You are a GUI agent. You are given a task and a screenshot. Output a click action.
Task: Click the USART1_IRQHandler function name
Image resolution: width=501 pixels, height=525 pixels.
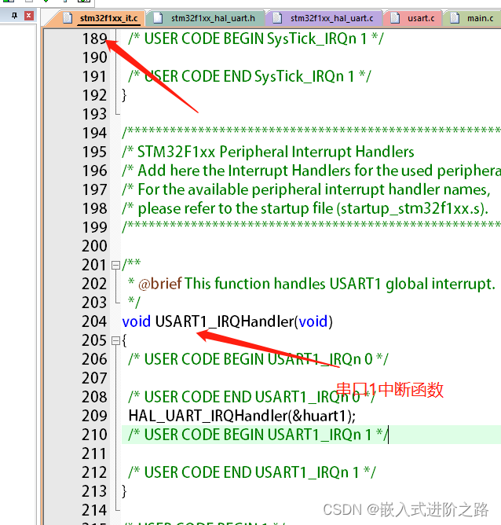(x=225, y=321)
